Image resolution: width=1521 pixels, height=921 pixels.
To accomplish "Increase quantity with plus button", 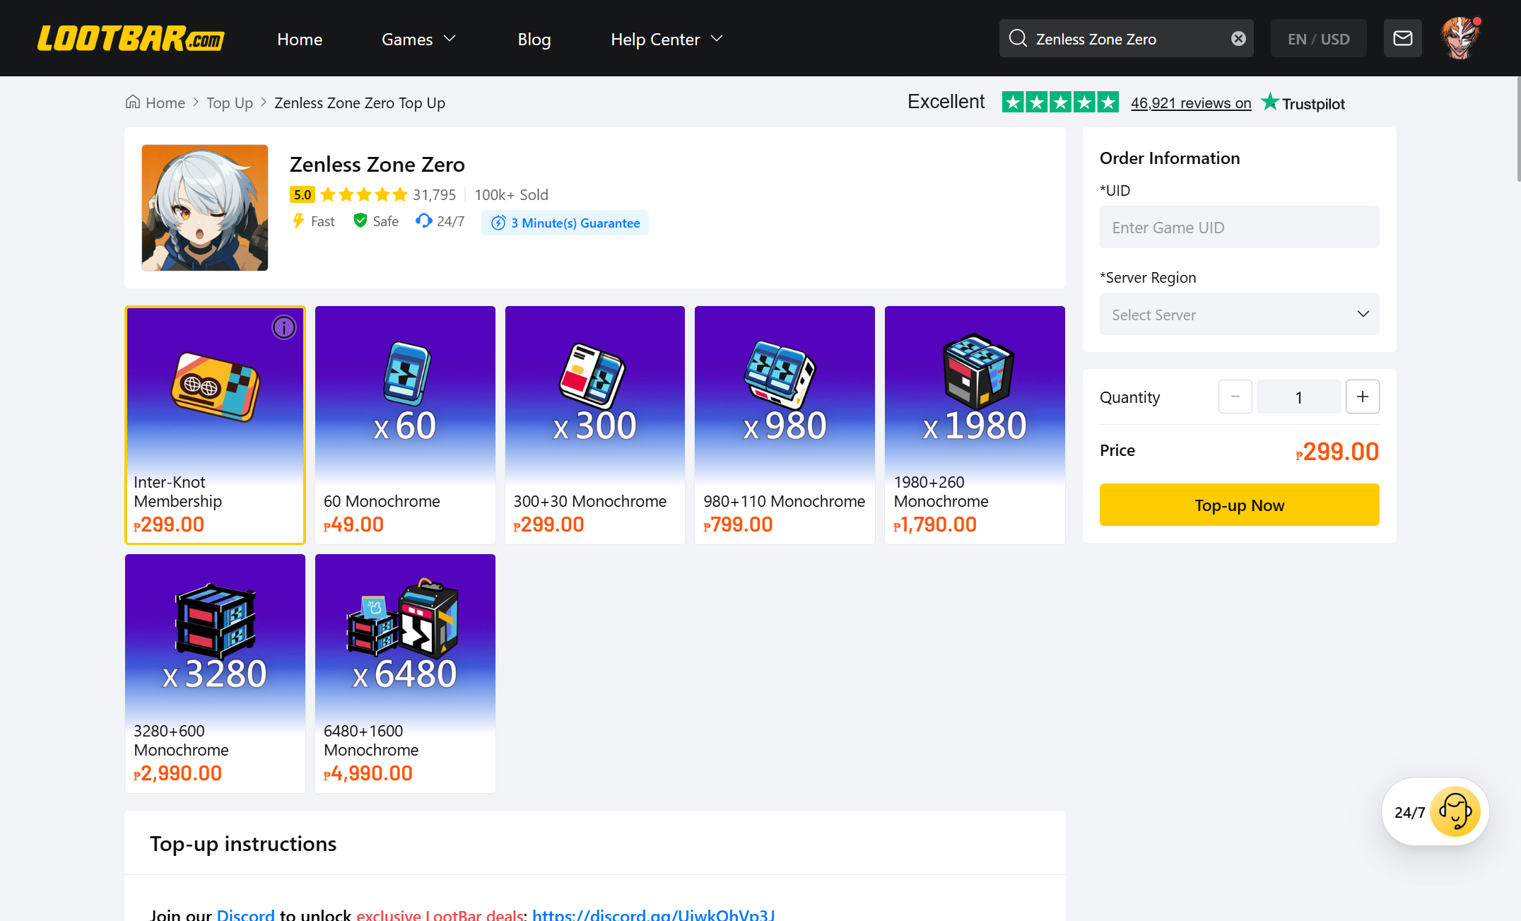I will pyautogui.click(x=1363, y=397).
